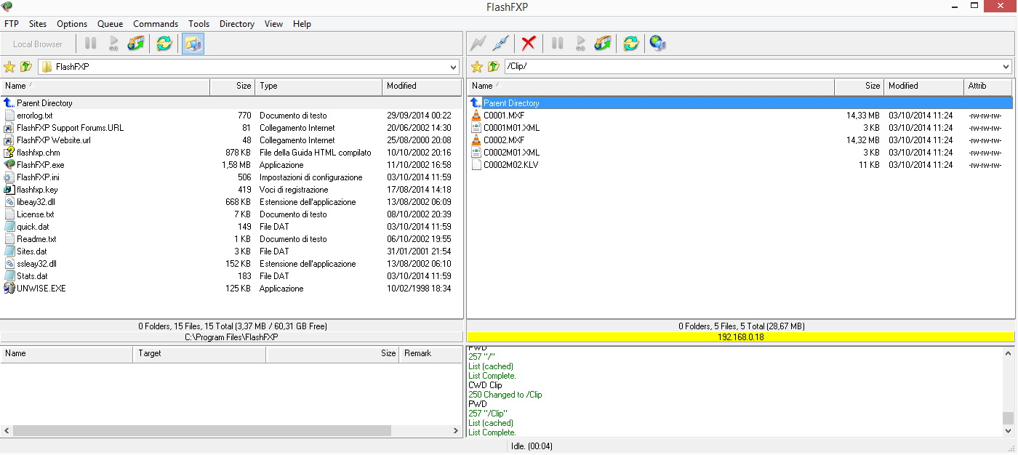This screenshot has height=455, width=1018.
Task: Click the queue Remark column header
Action: click(x=430, y=354)
